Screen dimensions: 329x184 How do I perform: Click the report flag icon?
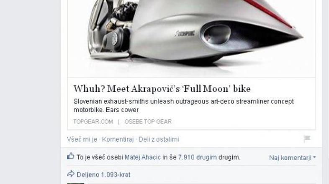click(x=307, y=139)
